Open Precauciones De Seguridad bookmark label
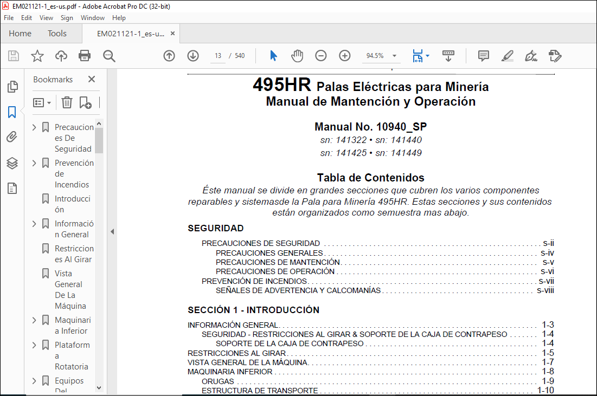597x396 pixels. coord(74,138)
